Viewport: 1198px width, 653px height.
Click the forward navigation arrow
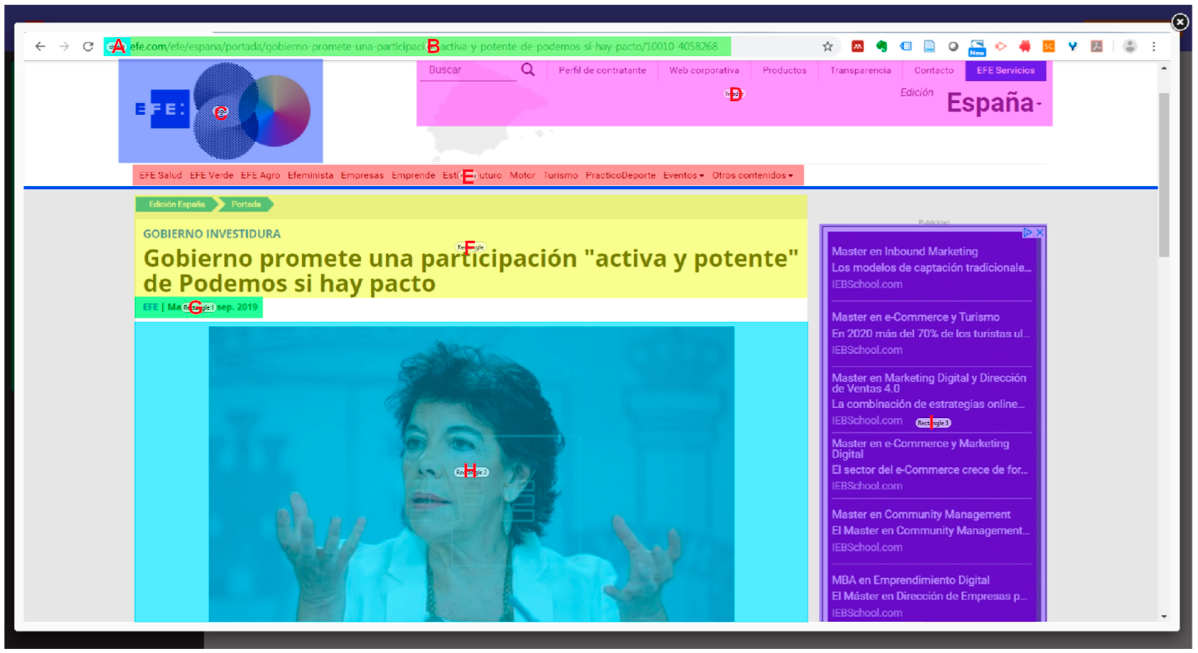coord(64,46)
